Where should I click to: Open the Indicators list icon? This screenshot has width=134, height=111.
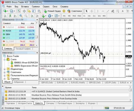43,16
